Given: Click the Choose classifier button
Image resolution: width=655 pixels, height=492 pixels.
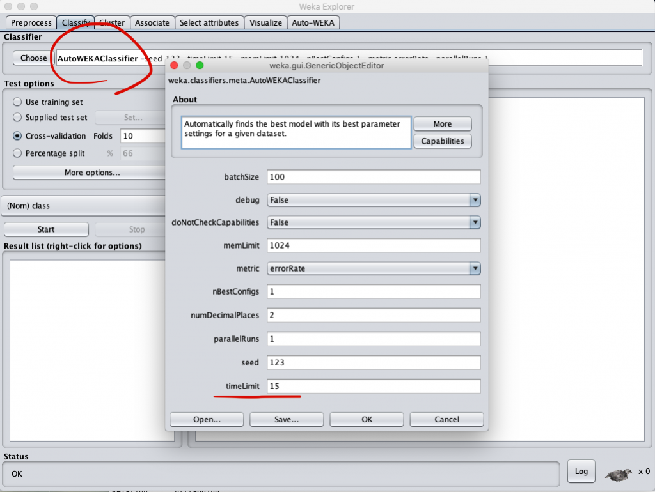Looking at the screenshot, I should point(33,58).
